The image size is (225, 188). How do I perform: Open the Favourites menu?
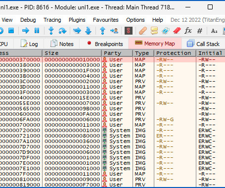point(106,20)
